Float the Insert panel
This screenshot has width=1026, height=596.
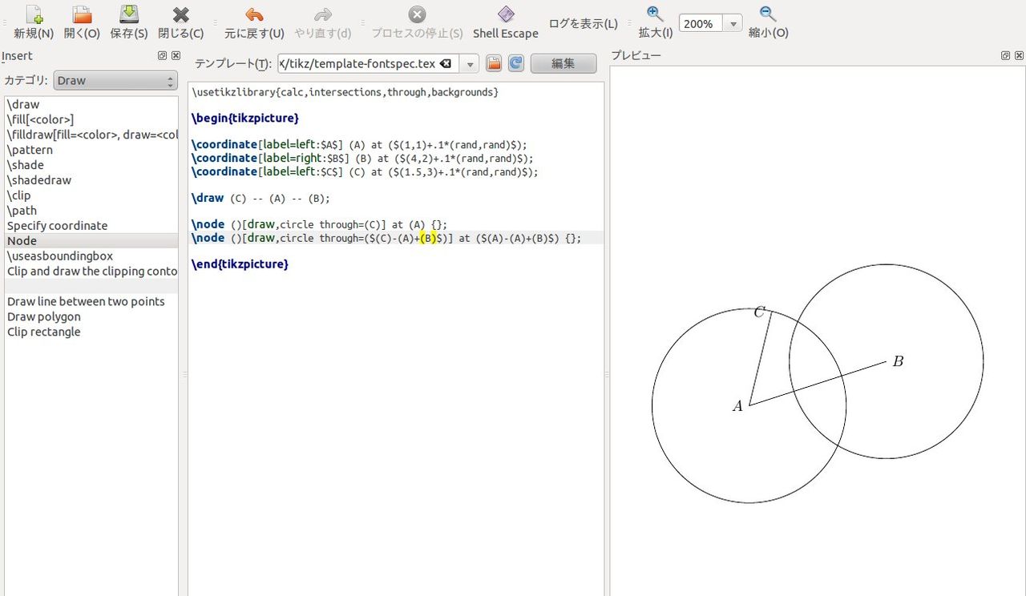(x=162, y=56)
